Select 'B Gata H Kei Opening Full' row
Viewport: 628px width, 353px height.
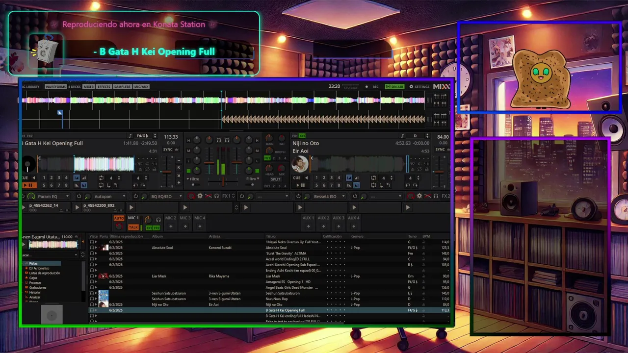click(269, 310)
